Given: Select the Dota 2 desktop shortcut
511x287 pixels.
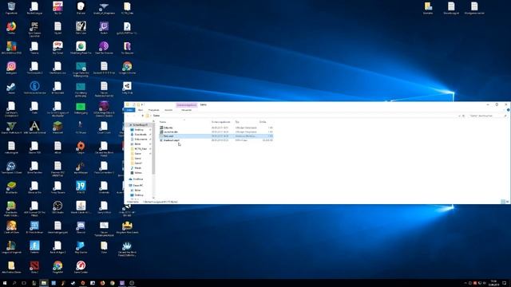Looking at the screenshot, I should (x=34, y=268).
